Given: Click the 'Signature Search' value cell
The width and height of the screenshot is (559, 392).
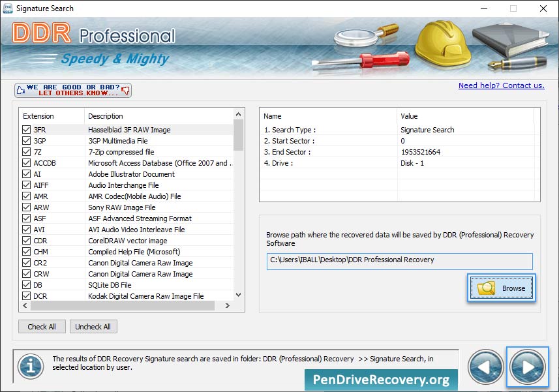Looking at the screenshot, I should pyautogui.click(x=427, y=130).
